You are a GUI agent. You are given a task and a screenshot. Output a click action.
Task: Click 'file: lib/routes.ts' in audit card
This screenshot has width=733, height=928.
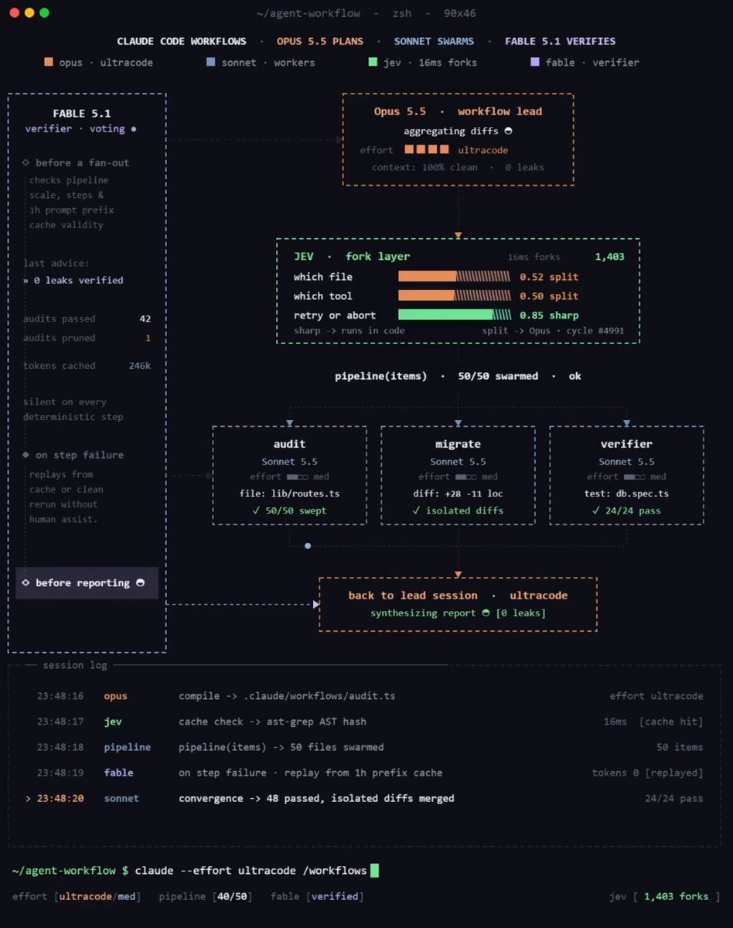(289, 493)
